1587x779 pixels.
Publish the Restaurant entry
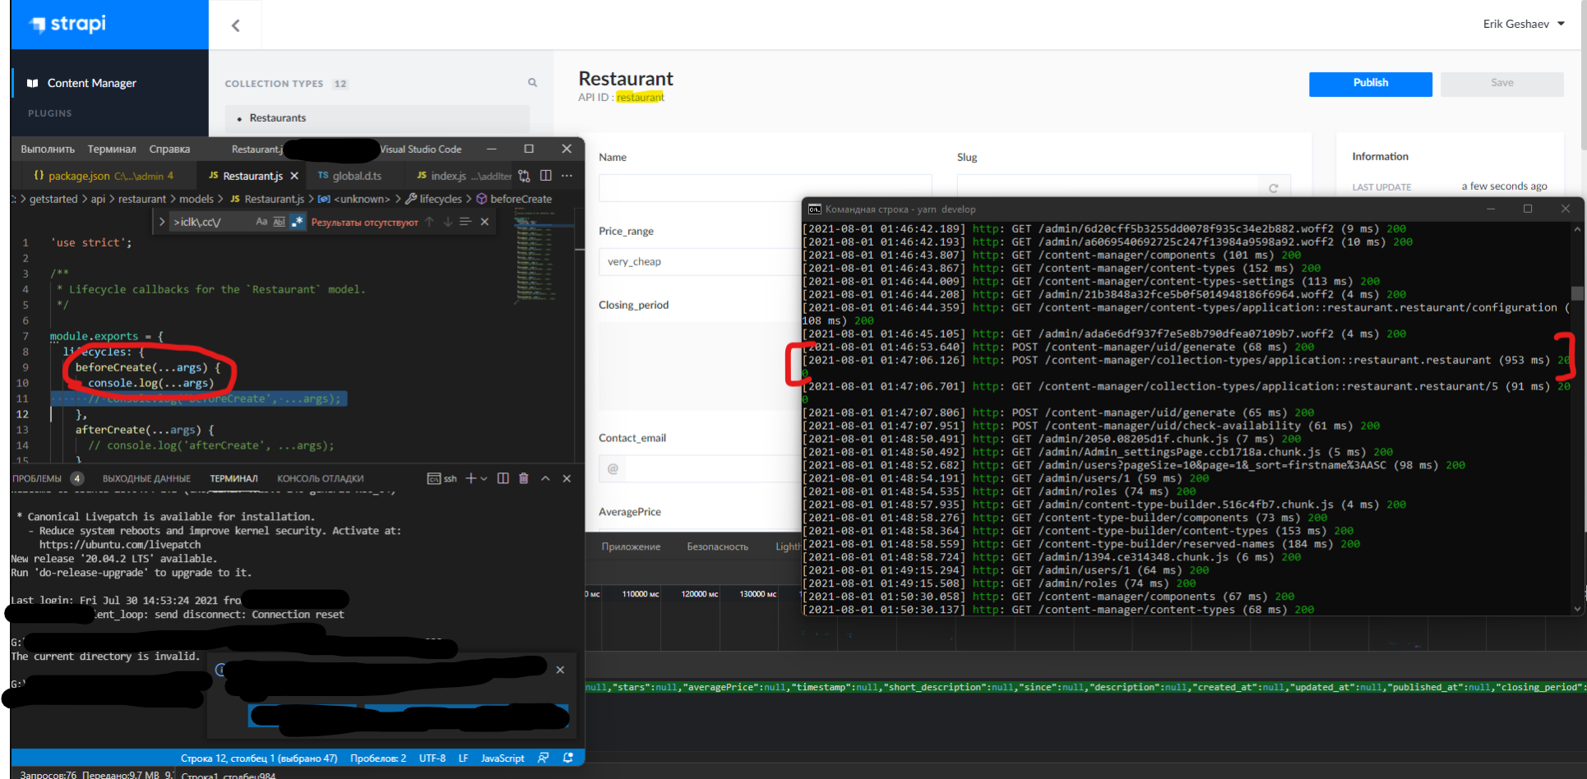pyautogui.click(x=1369, y=83)
